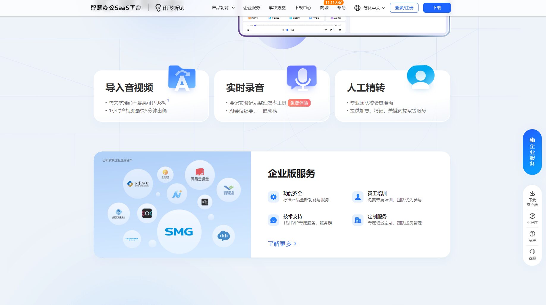Click the gear icon beside 功能齐全
Image resolution: width=546 pixels, height=305 pixels.
tap(273, 197)
